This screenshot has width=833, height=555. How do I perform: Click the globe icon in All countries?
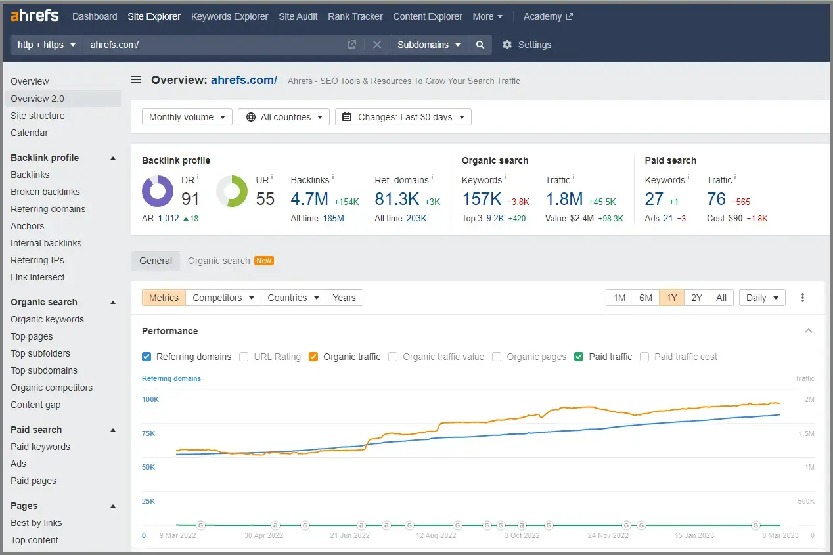coord(251,117)
